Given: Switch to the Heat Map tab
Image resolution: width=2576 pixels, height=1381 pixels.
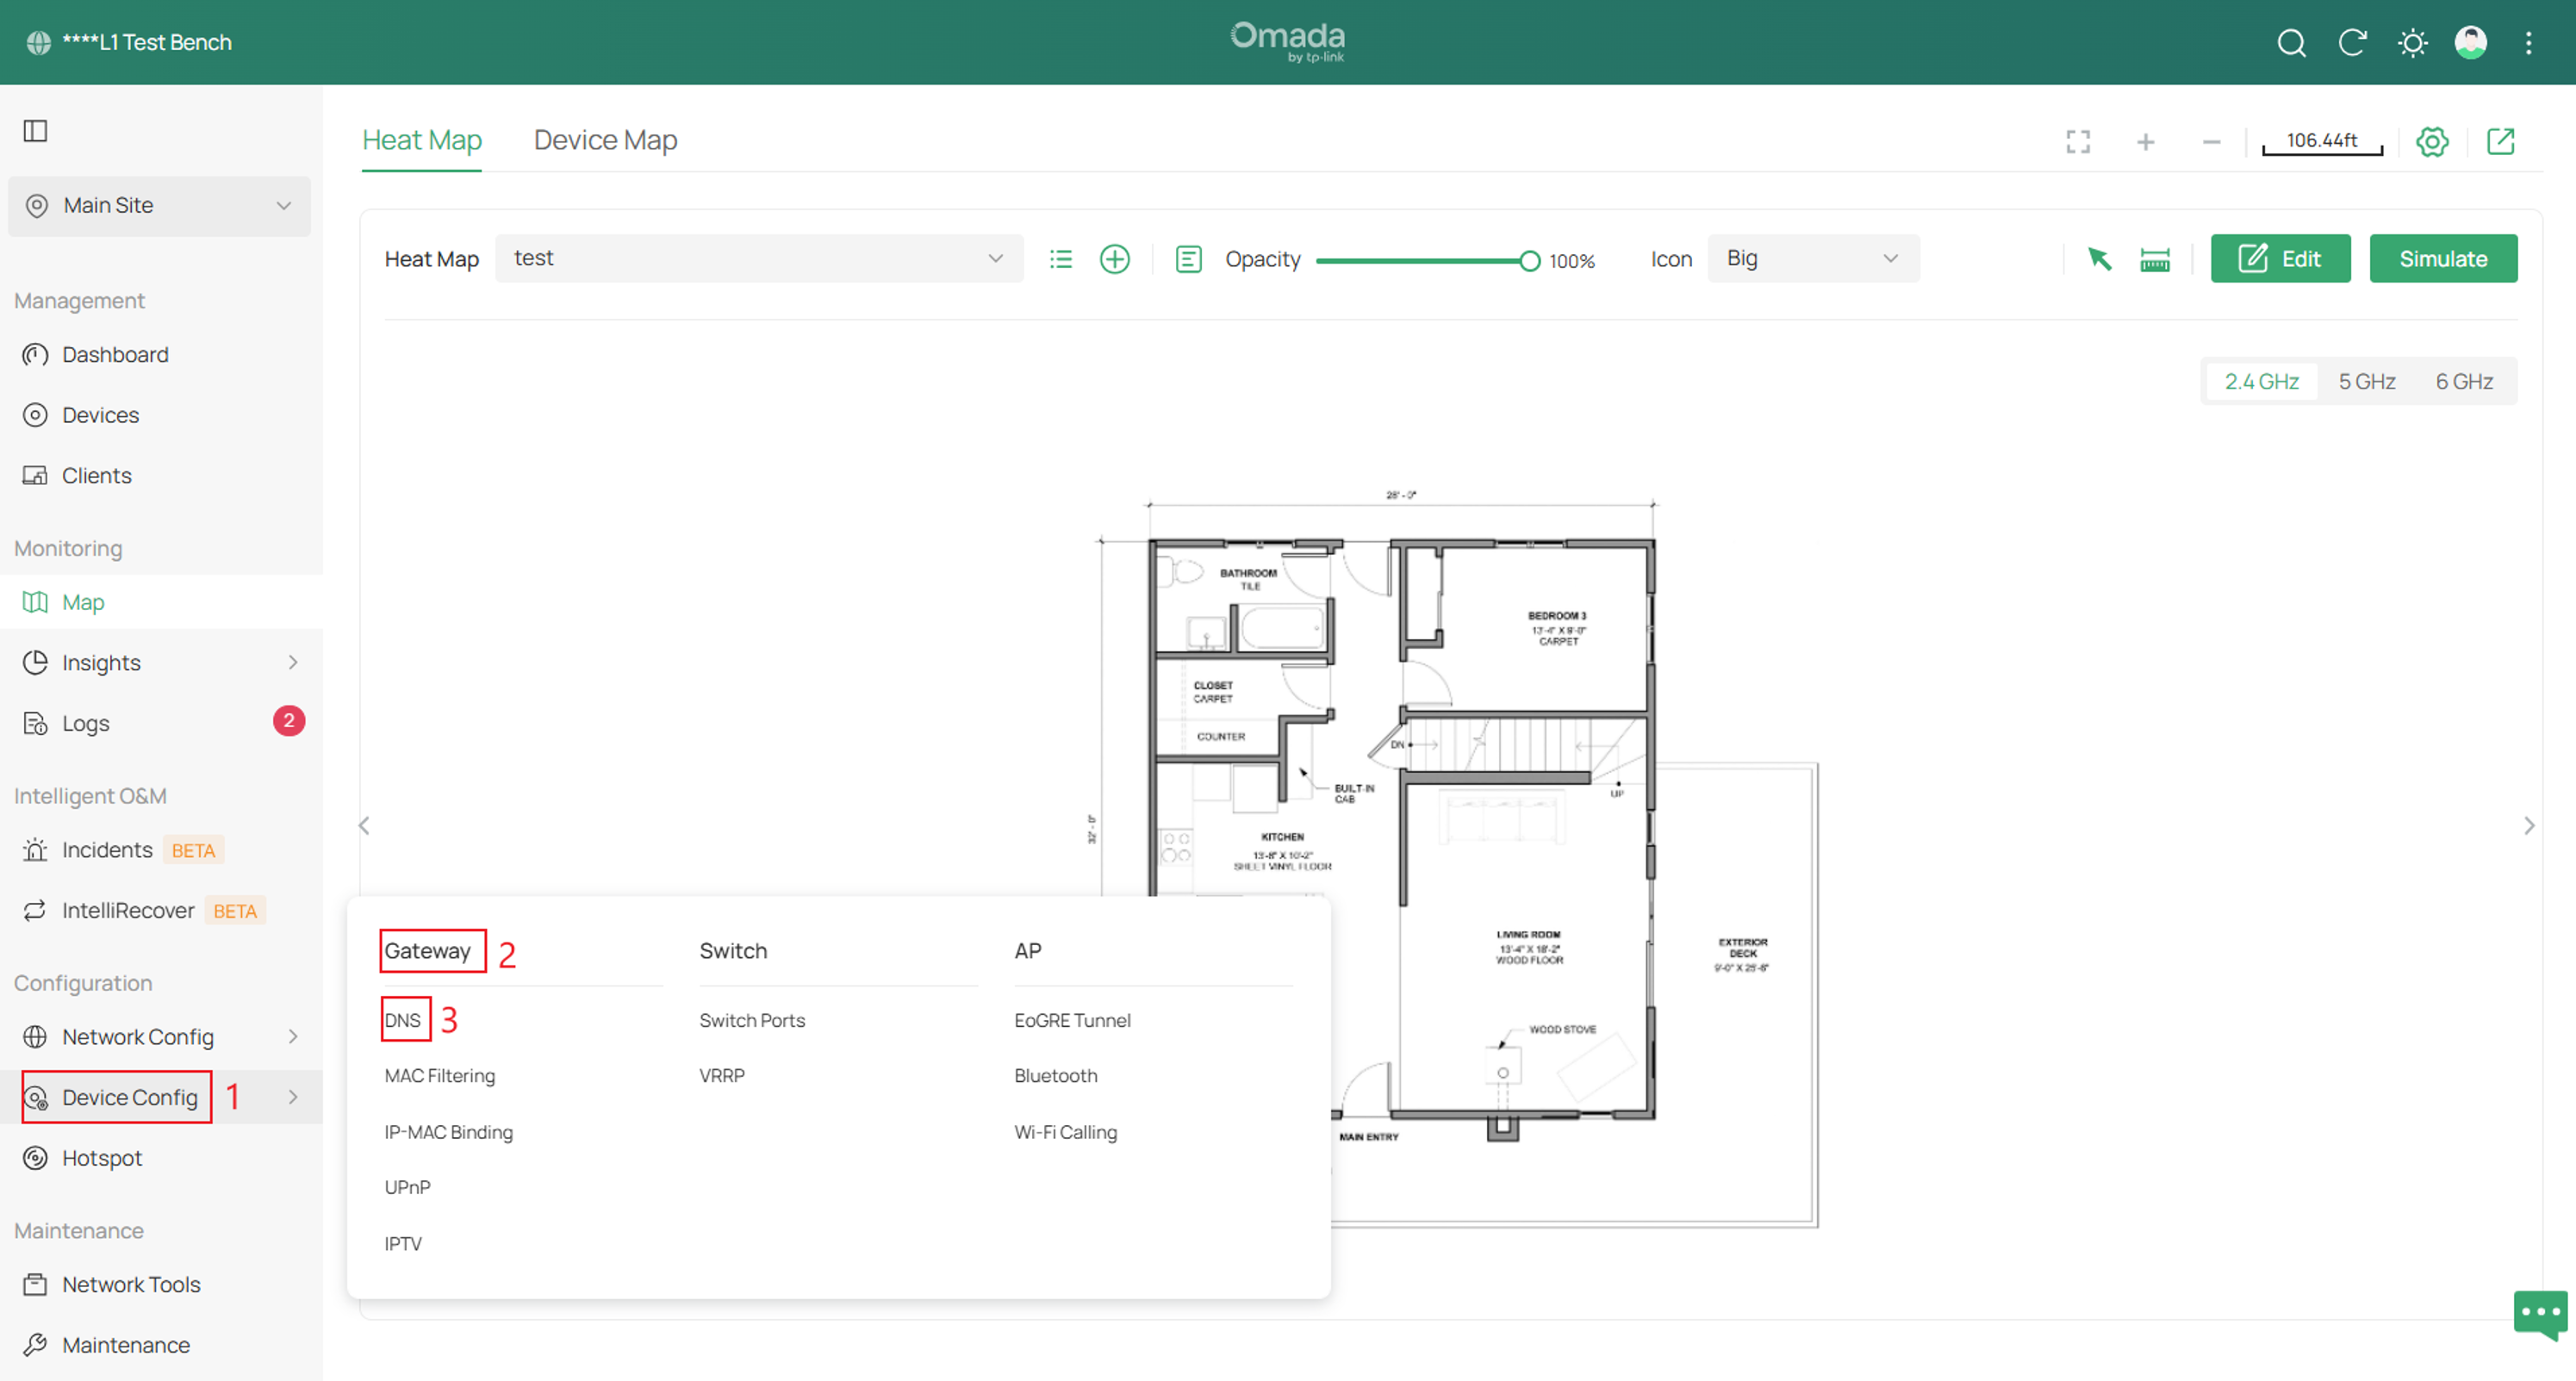Looking at the screenshot, I should click(421, 140).
